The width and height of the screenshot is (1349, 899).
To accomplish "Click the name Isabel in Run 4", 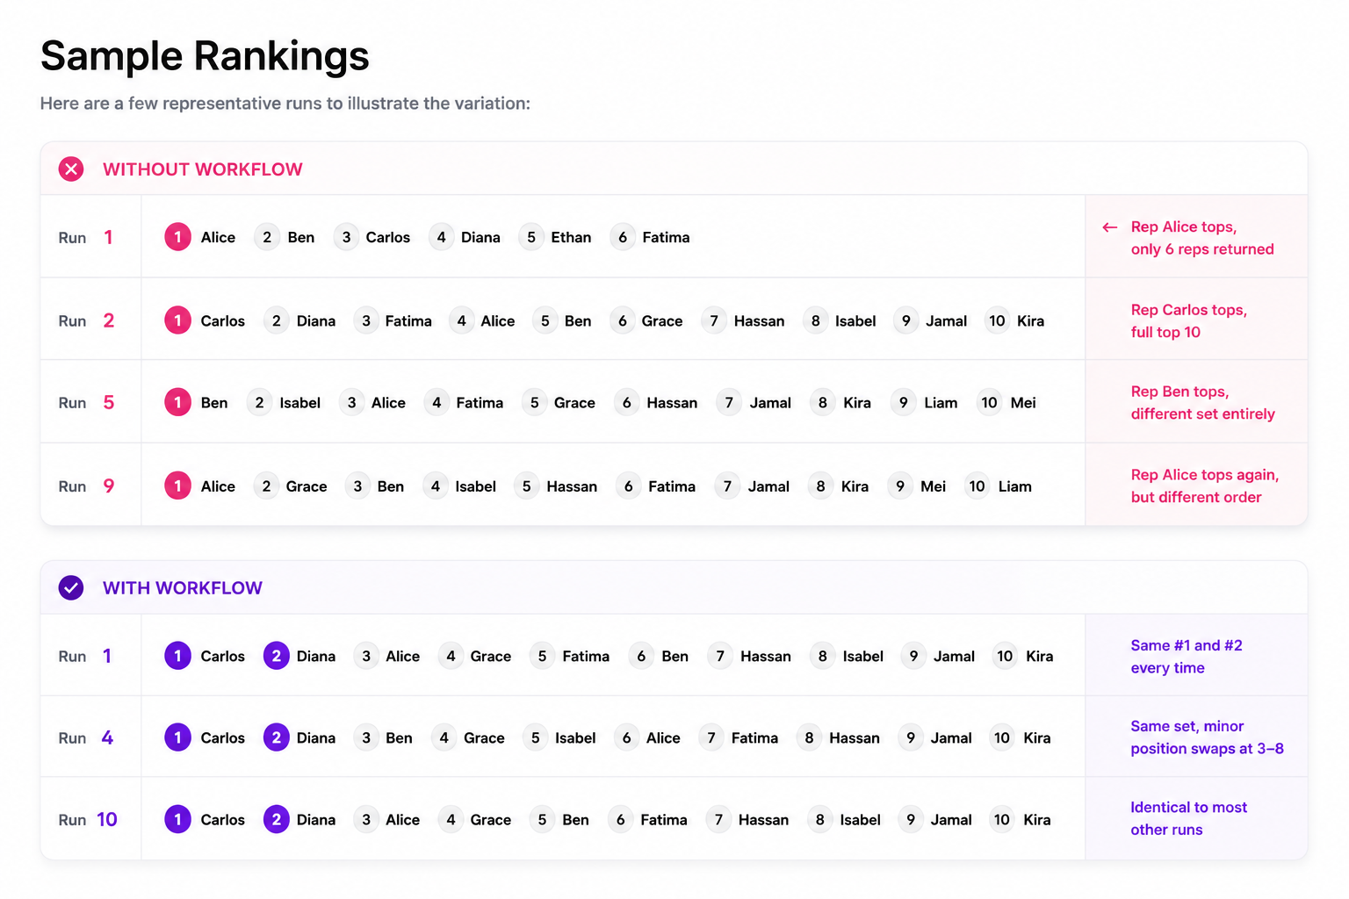I will [x=575, y=737].
